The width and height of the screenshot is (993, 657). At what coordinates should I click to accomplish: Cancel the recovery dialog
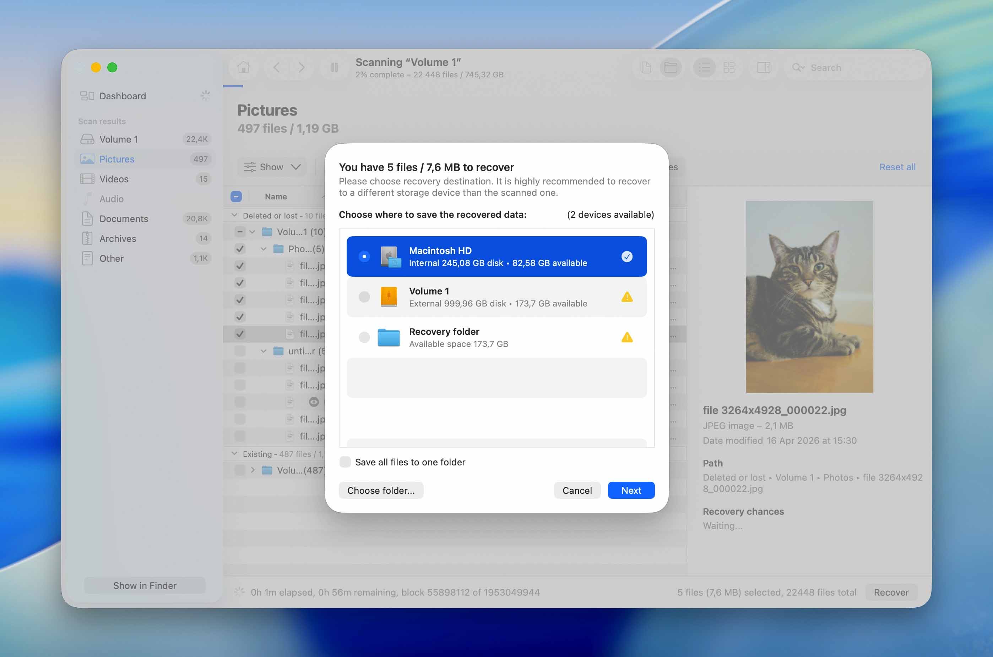pos(577,490)
